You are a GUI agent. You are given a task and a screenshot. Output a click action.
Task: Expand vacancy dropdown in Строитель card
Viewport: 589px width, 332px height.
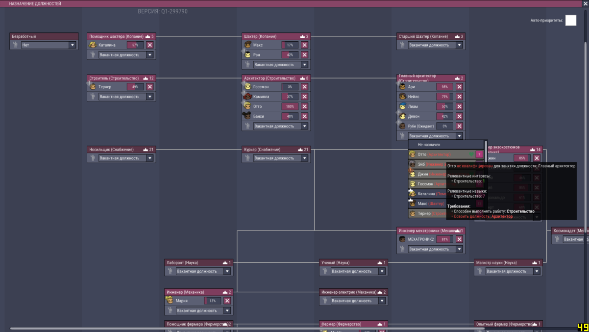126,97
